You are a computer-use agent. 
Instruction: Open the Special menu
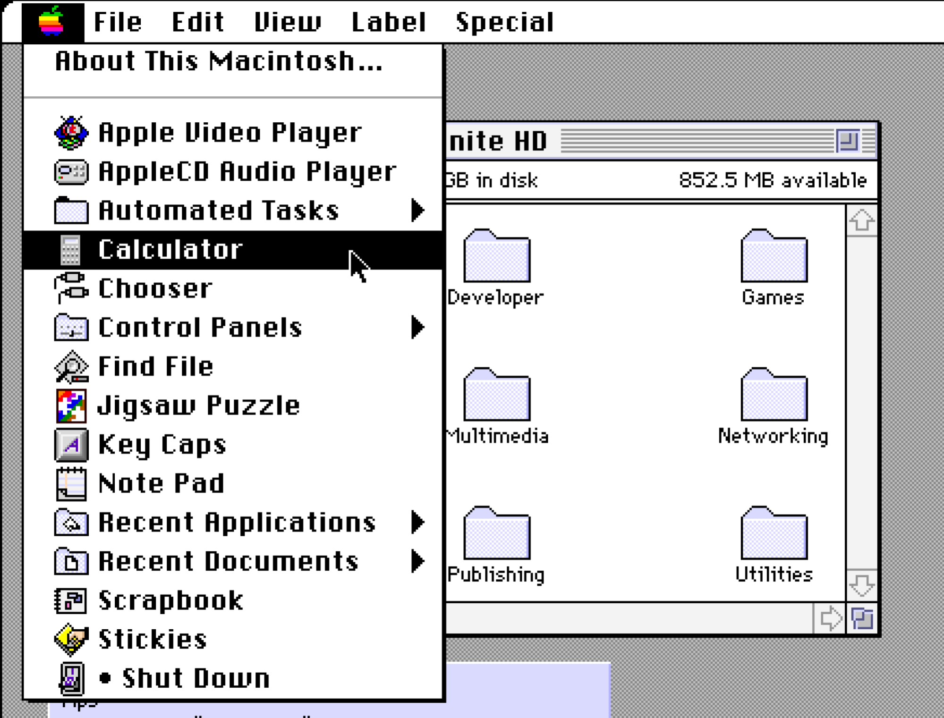[x=505, y=22]
